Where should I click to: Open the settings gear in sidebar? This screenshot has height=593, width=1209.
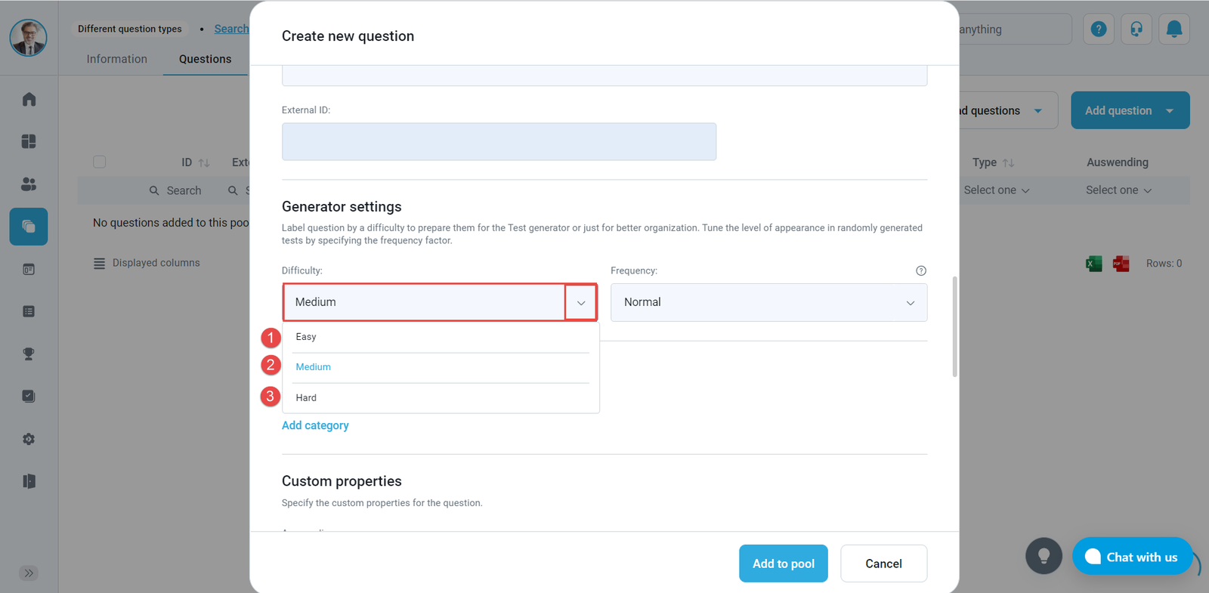(x=29, y=439)
